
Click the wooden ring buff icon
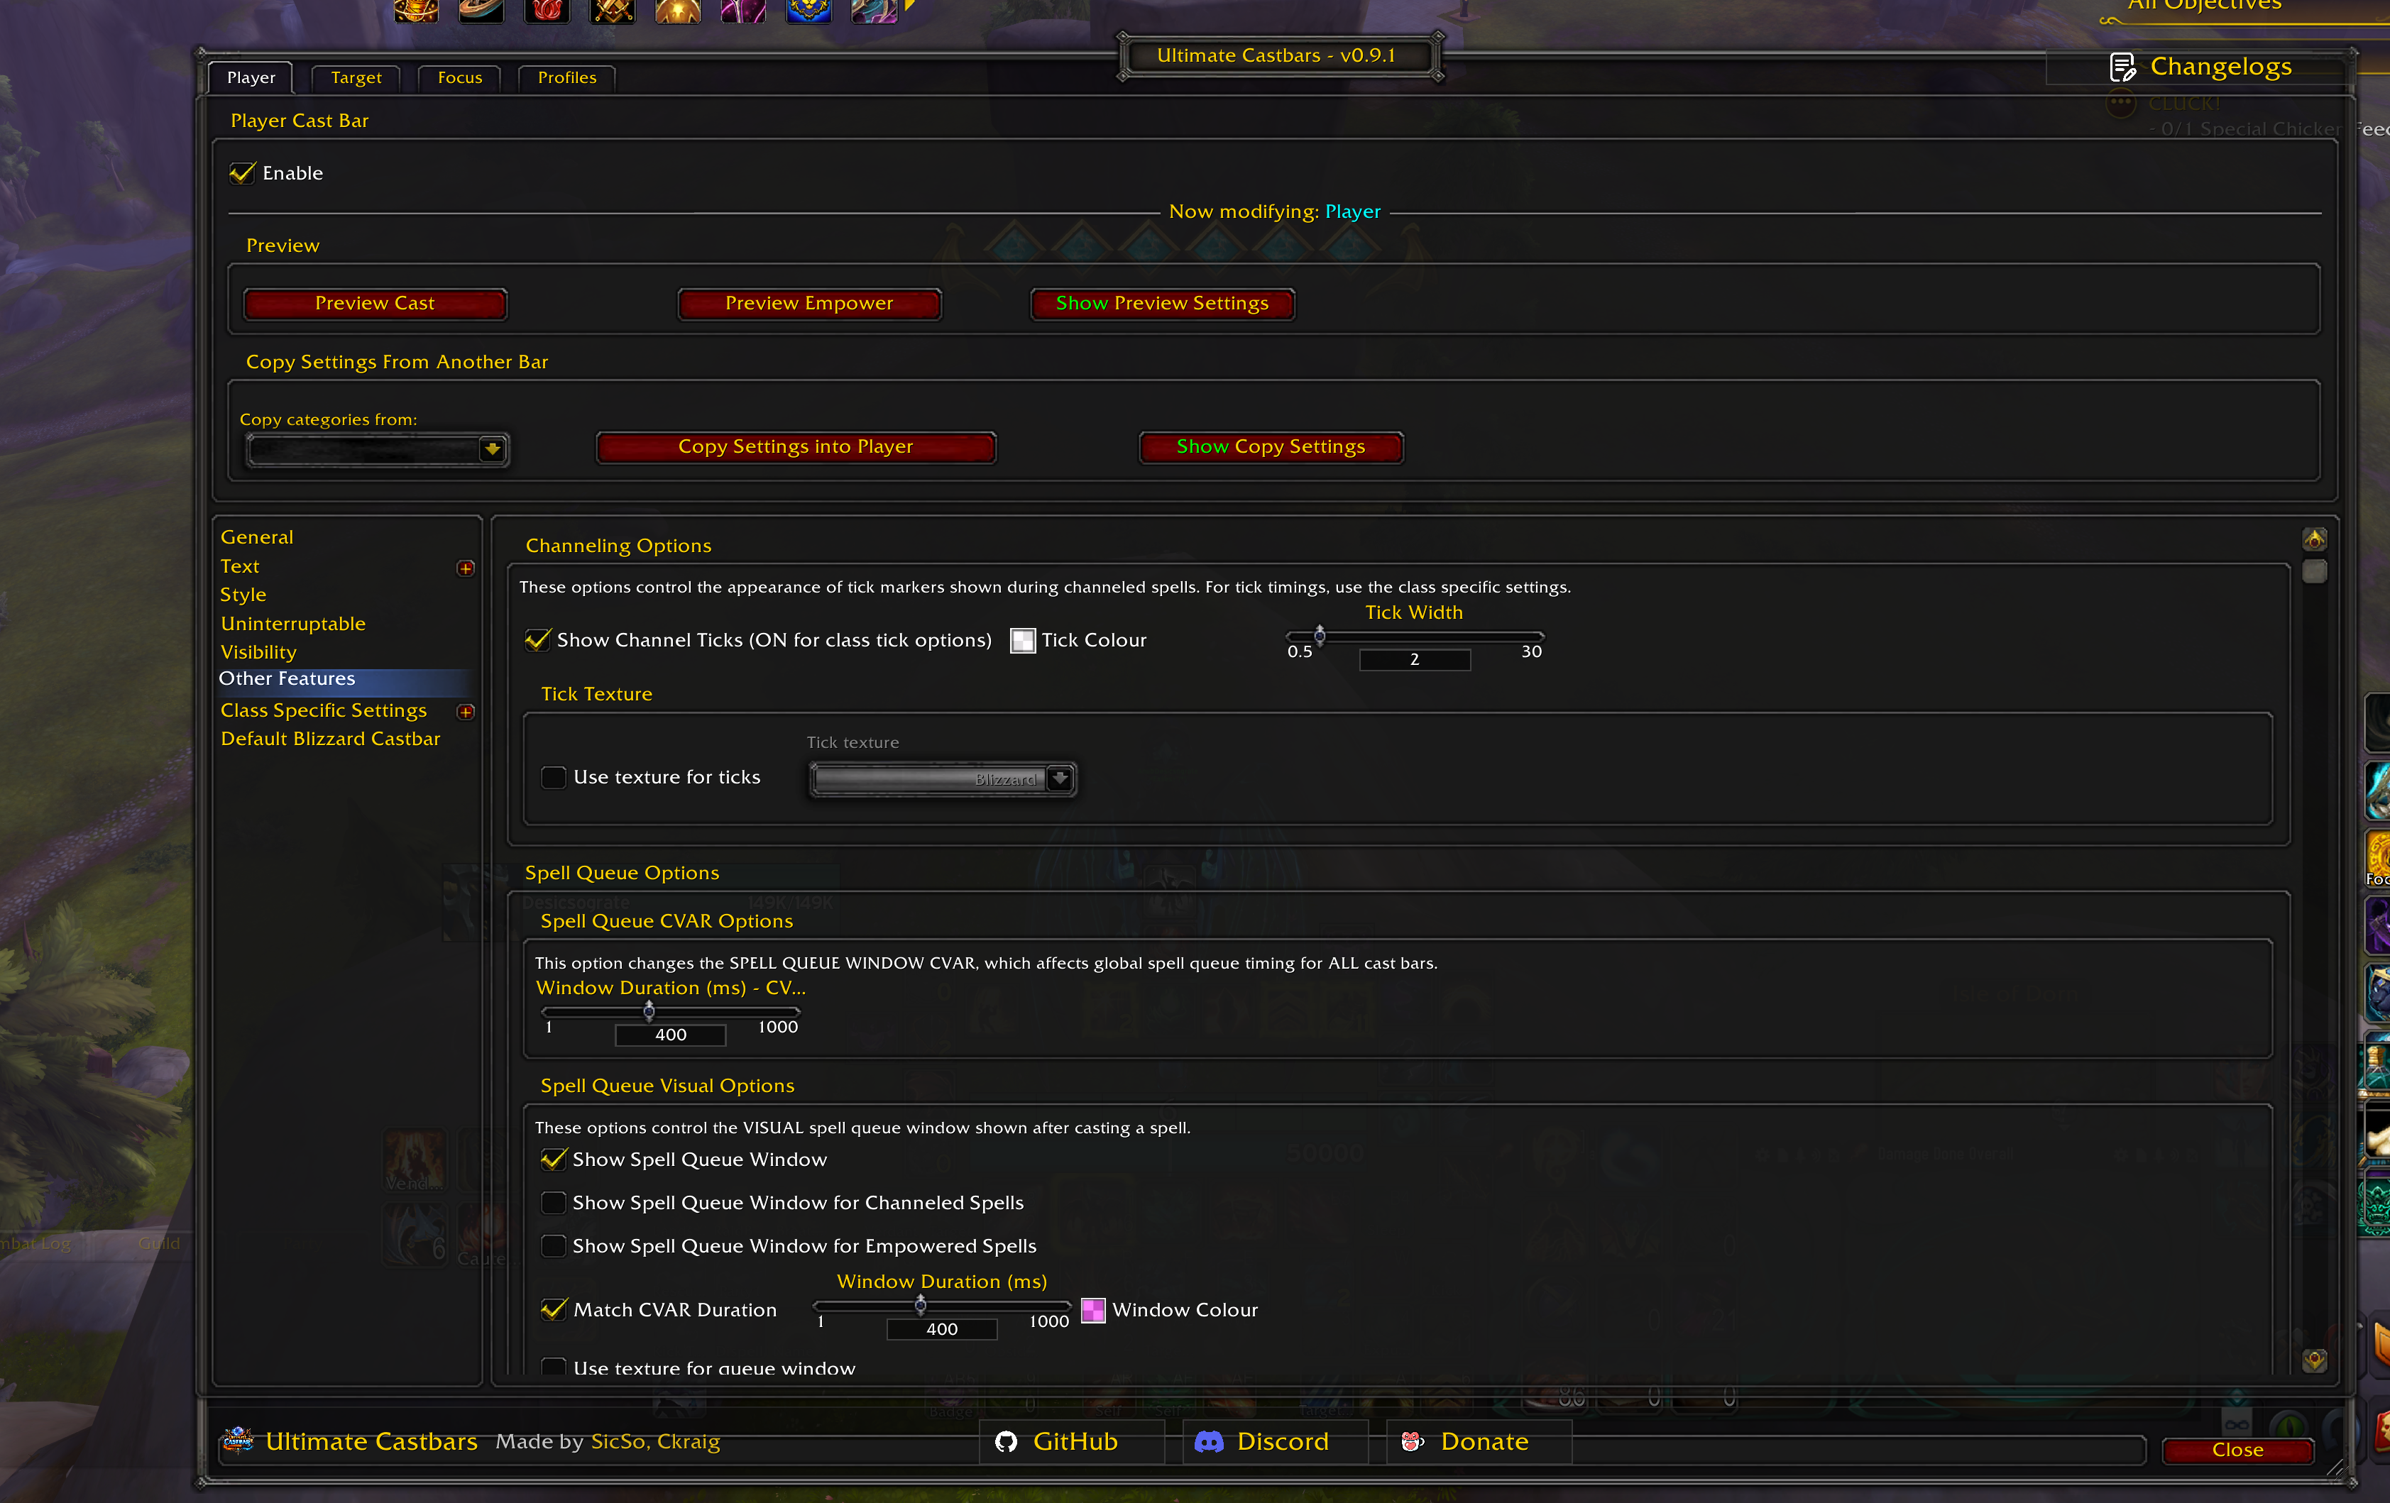[x=483, y=10]
